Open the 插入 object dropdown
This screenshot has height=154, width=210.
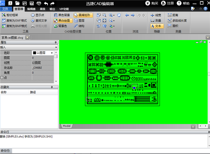click(x=56, y=47)
